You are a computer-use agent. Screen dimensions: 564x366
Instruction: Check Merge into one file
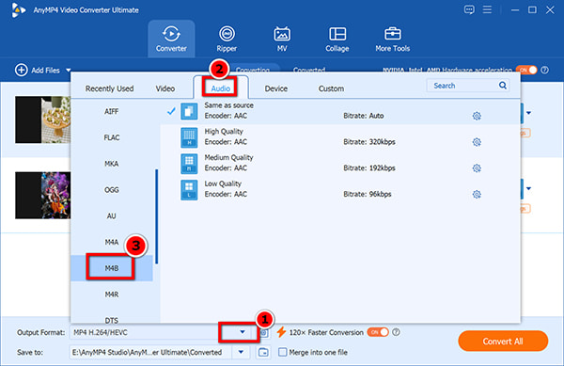click(x=283, y=352)
